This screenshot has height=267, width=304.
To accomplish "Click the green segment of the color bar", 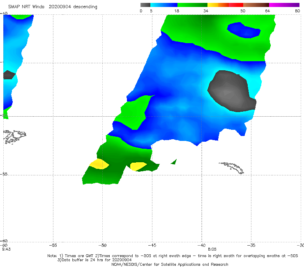I will [192, 5].
